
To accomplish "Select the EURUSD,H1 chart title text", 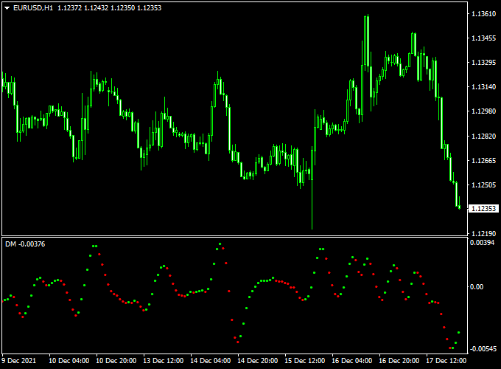I will 33,7.
